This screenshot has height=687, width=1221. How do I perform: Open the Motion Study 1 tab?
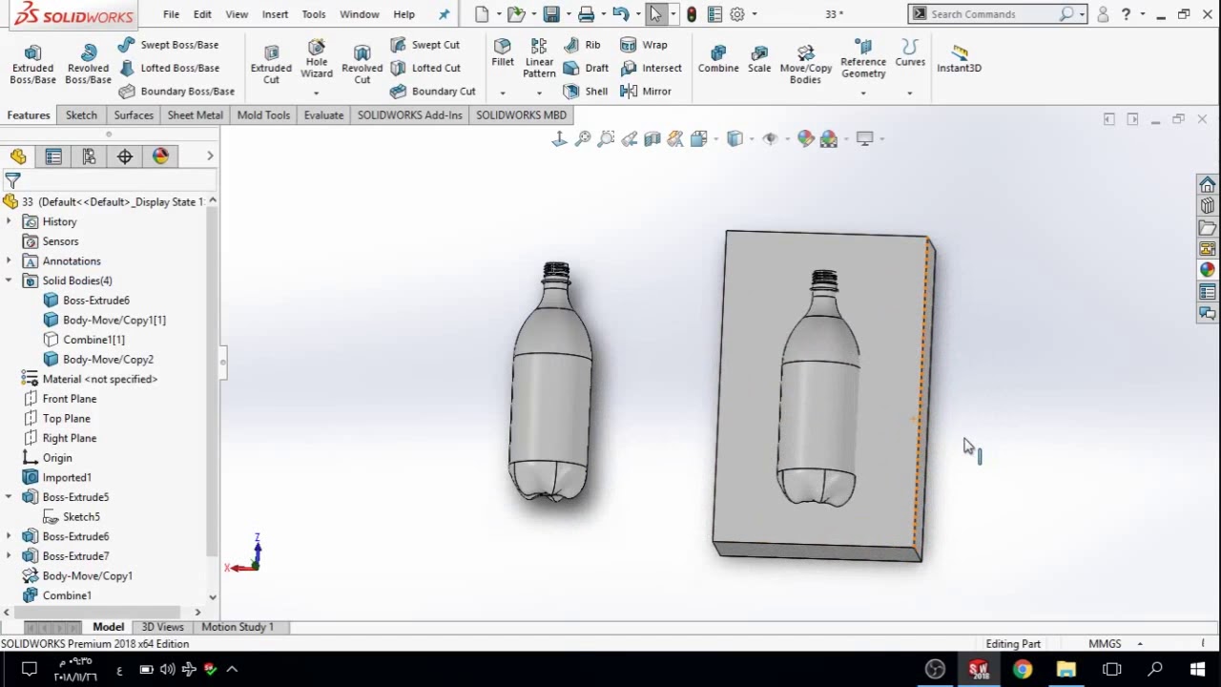click(x=238, y=627)
